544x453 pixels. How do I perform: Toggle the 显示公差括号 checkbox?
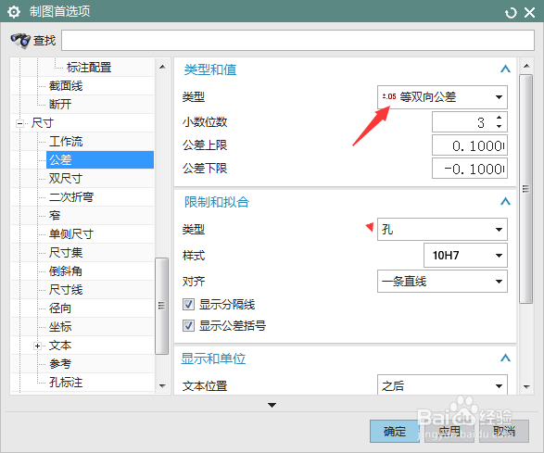(x=188, y=326)
